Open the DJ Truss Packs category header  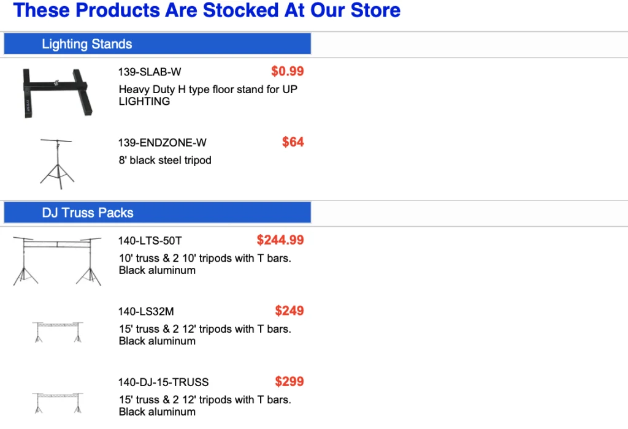[88, 213]
